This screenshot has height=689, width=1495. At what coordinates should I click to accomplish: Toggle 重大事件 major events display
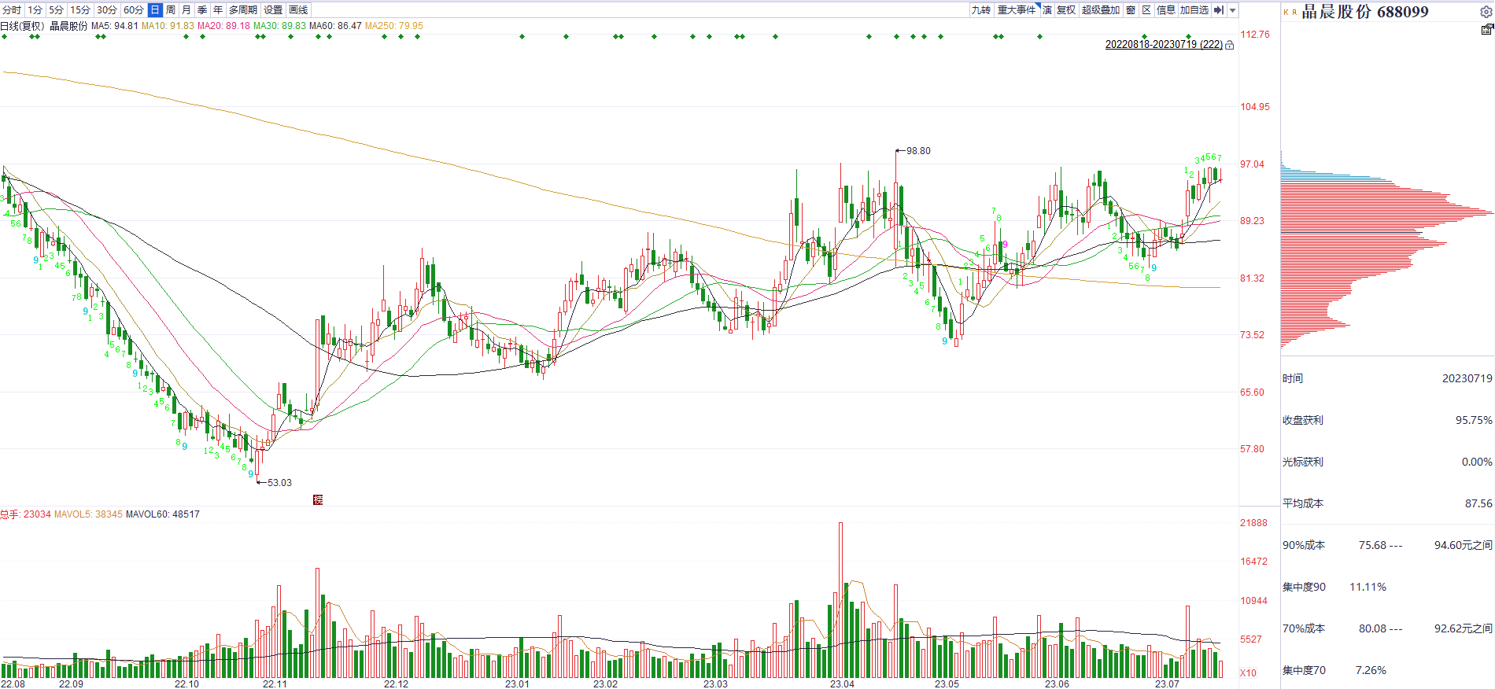[1017, 10]
